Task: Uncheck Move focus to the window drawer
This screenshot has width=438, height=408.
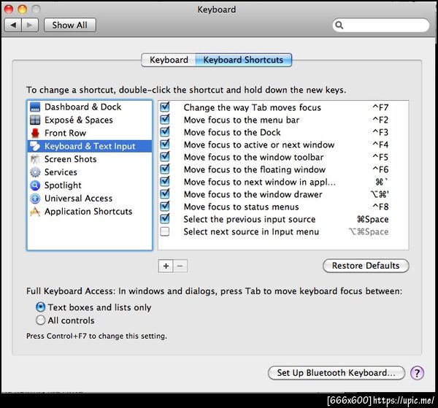Action: tap(165, 194)
